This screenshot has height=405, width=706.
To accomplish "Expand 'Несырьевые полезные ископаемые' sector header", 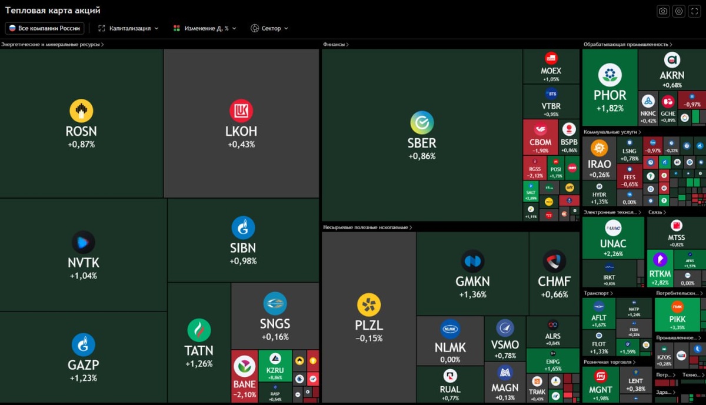I will (x=367, y=227).
